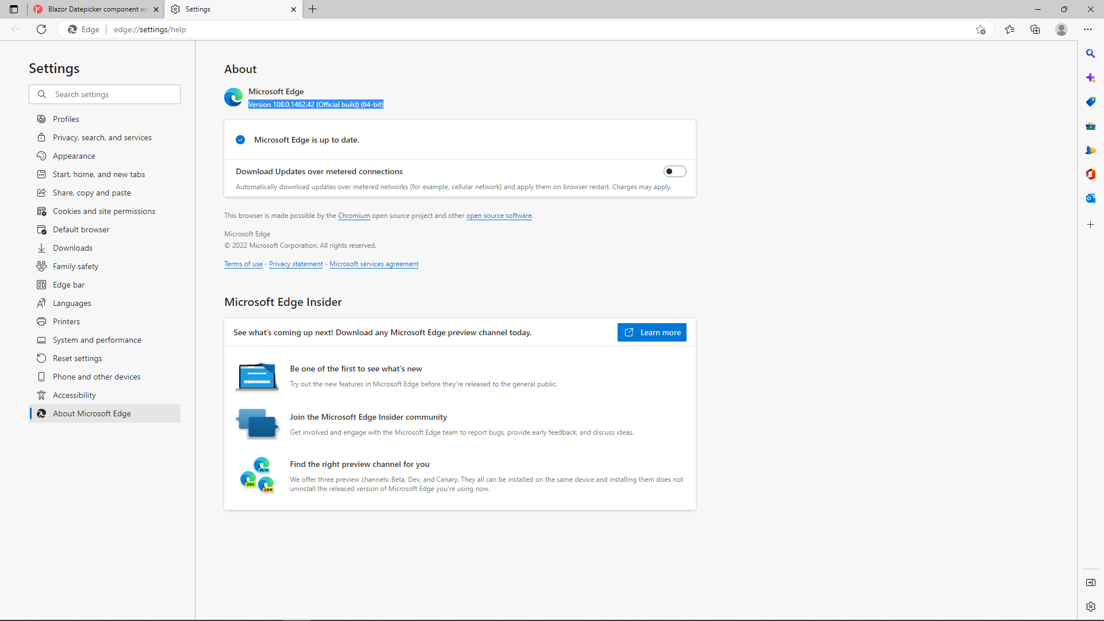Screen dimensions: 1104x621
Task: Go to Appearance settings
Action: tap(105, 156)
